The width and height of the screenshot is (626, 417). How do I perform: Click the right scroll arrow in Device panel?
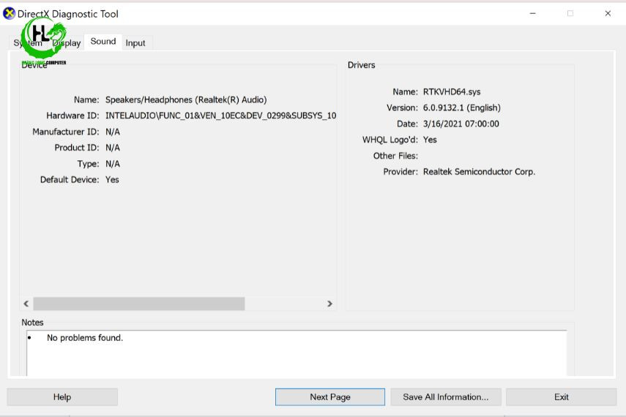(329, 304)
